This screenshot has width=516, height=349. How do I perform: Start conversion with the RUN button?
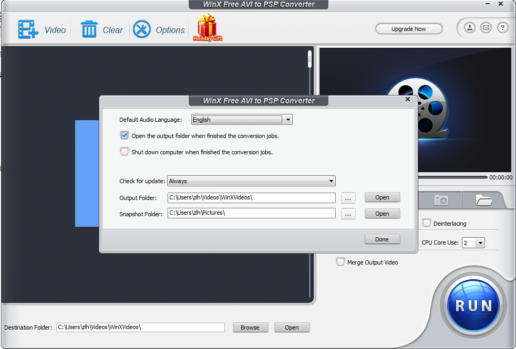[x=473, y=305]
